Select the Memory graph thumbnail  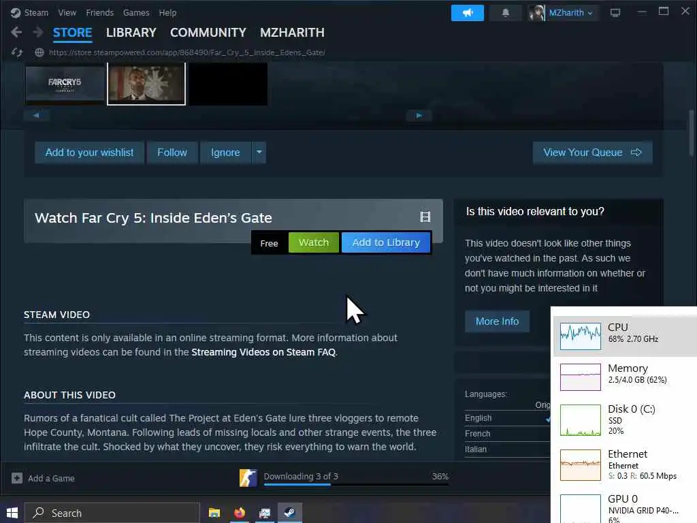point(581,377)
